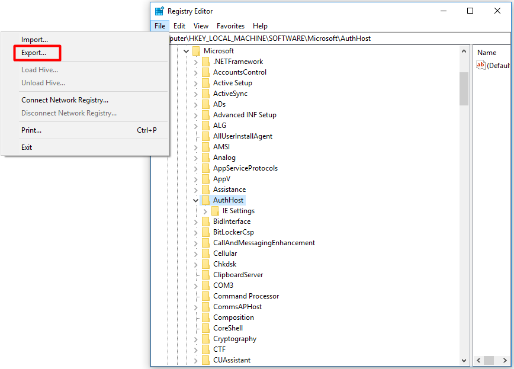Click the IE Settings folder icon
The width and height of the screenshot is (514, 369).
coord(215,211)
